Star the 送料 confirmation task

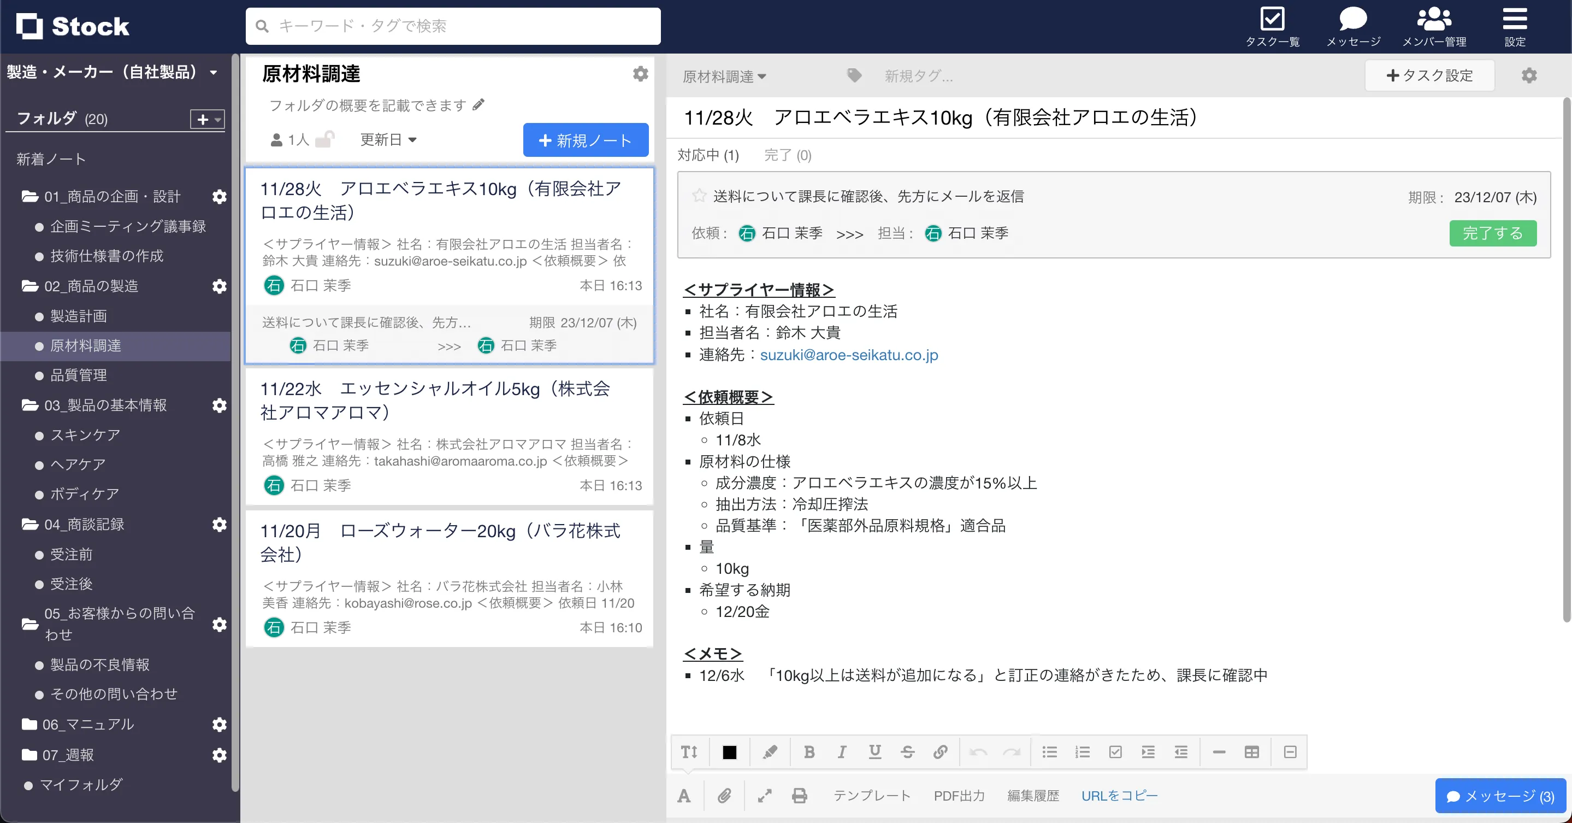click(698, 196)
